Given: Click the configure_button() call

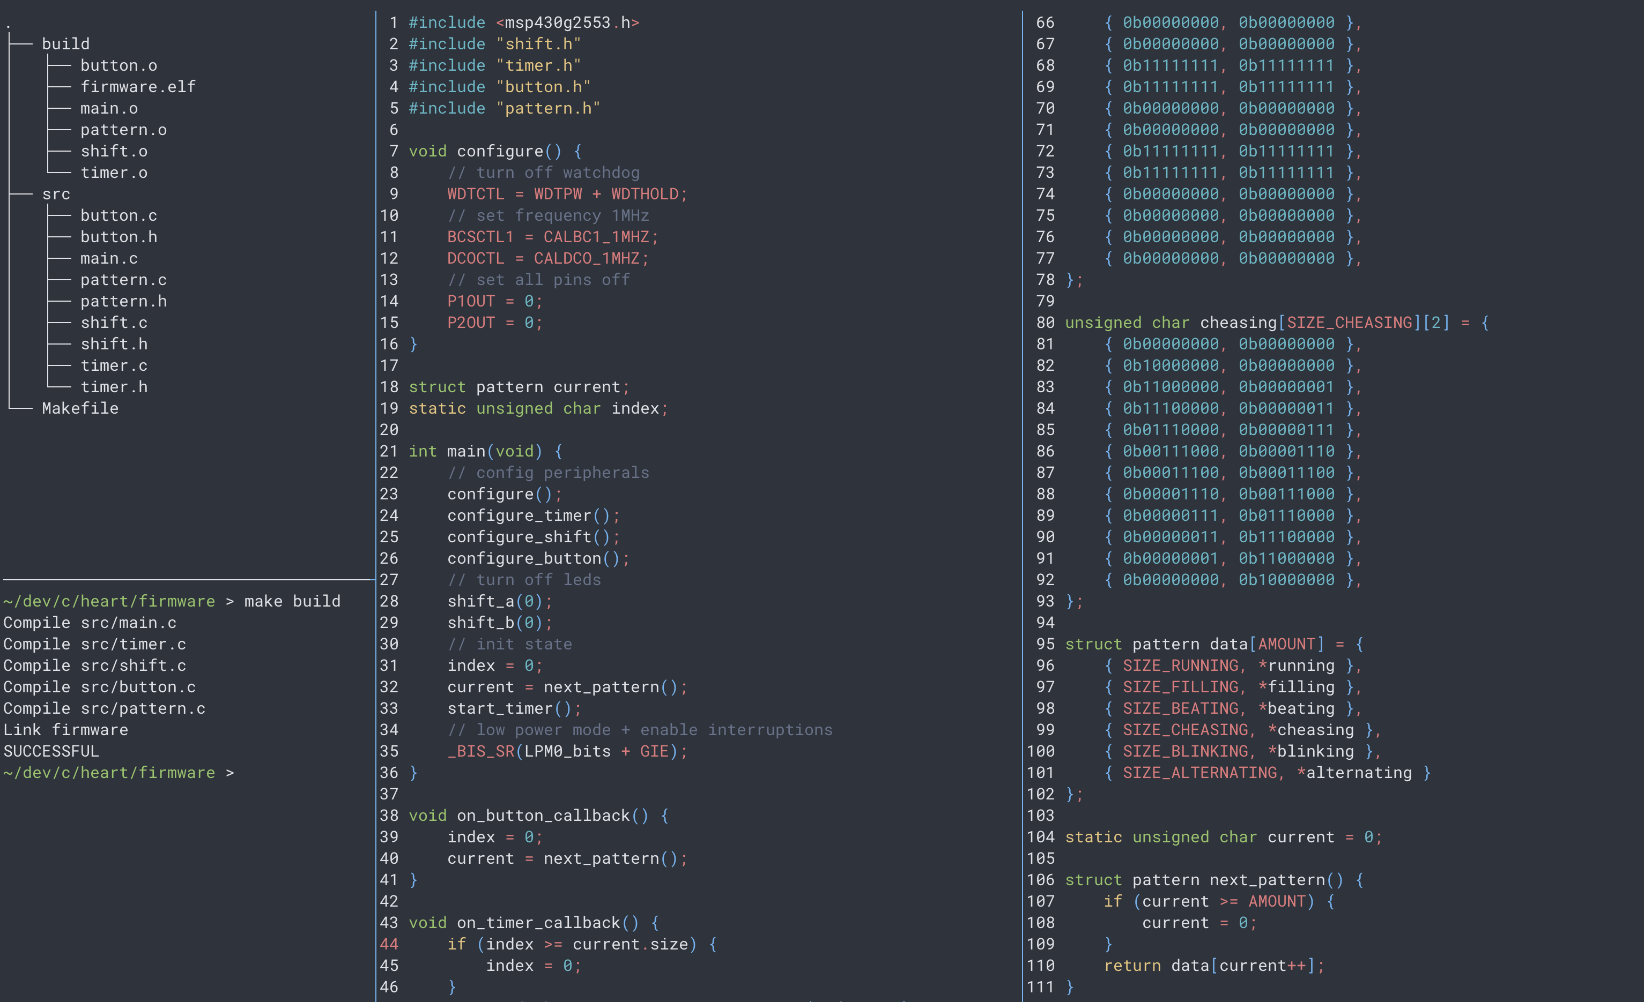Looking at the screenshot, I should [538, 558].
